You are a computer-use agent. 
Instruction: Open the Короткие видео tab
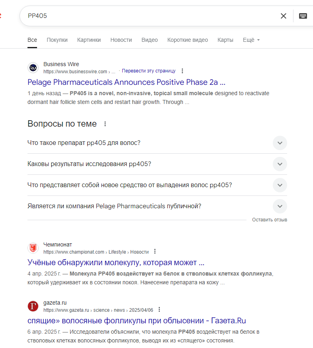188,40
